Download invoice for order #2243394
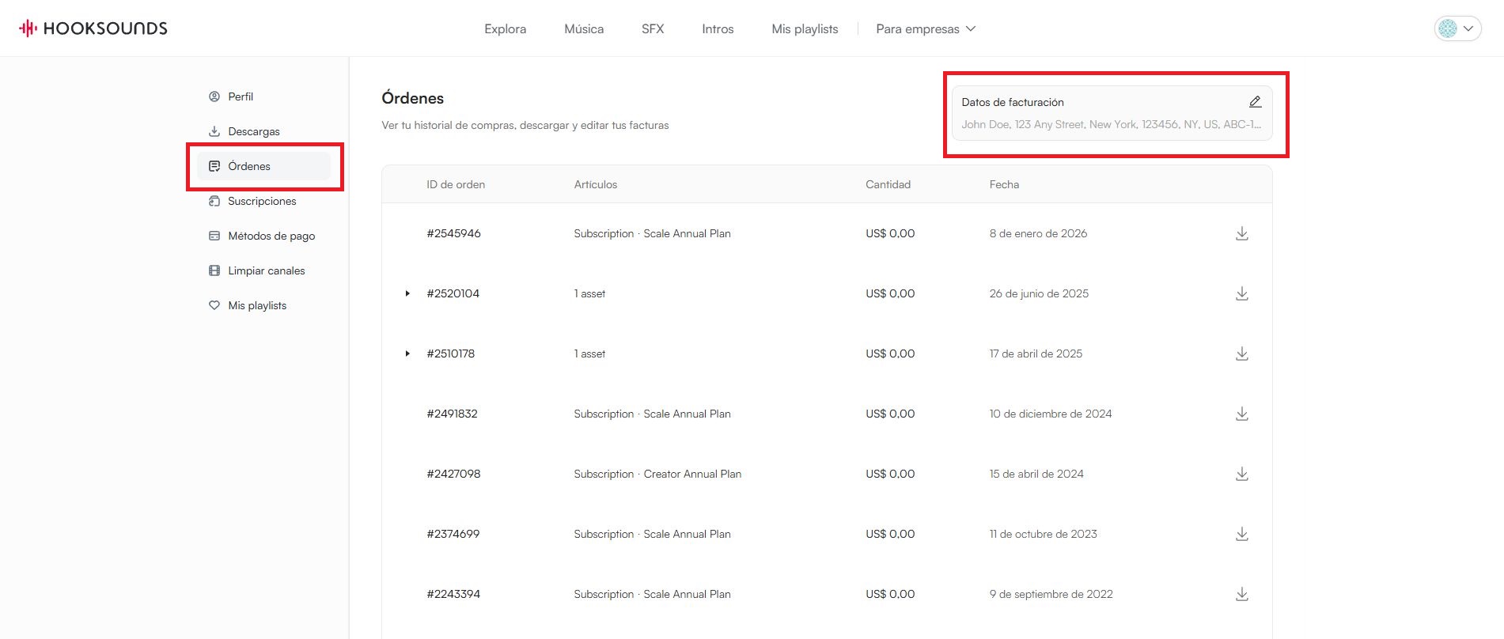The image size is (1504, 639). click(1241, 594)
